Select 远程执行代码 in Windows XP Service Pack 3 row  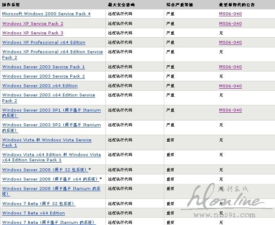click(120, 33)
